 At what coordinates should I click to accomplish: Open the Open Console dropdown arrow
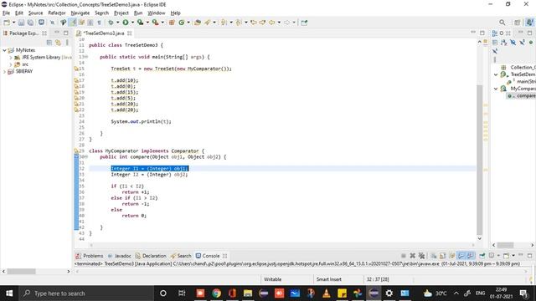513,256
